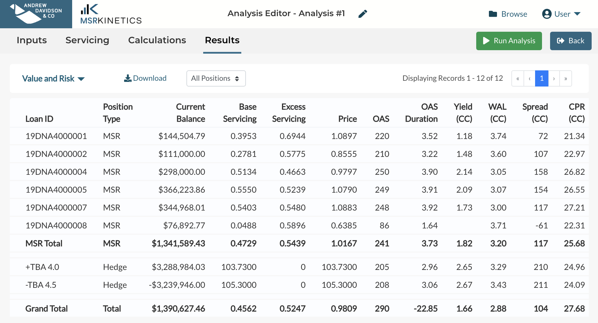Click the Price column header
This screenshot has height=323, width=598.
click(347, 119)
